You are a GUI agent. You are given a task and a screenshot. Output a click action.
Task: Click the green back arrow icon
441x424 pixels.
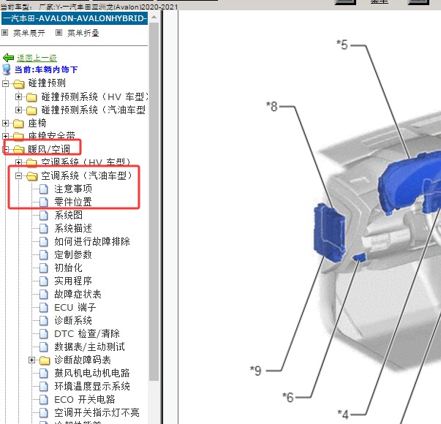click(x=8, y=58)
